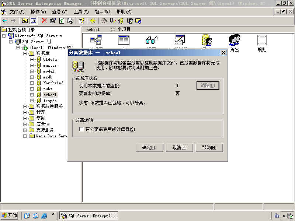Collapse the Microsoft SQL Servers node
Viewport: 295px width, 221px height.
(x=4, y=36)
